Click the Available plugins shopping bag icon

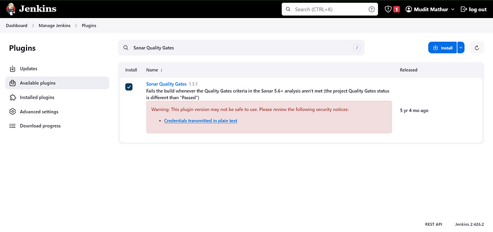tap(12, 83)
